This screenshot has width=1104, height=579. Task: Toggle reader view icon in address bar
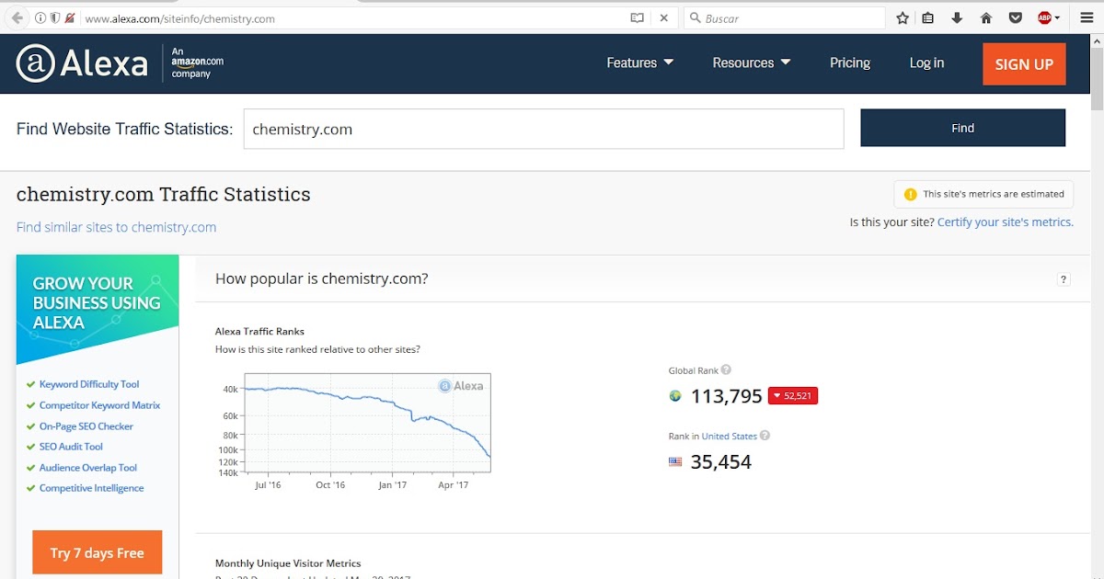(637, 17)
